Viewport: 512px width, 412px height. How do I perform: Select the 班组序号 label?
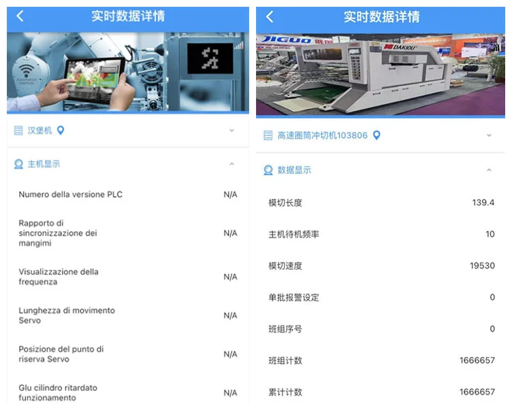285,329
